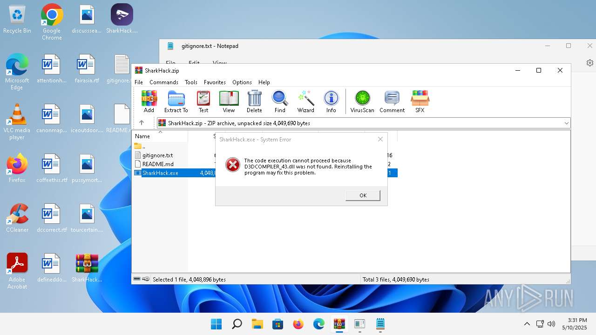
Task: Select the SharkHack WinRAR archive desktop icon
Action: pyautogui.click(x=87, y=268)
